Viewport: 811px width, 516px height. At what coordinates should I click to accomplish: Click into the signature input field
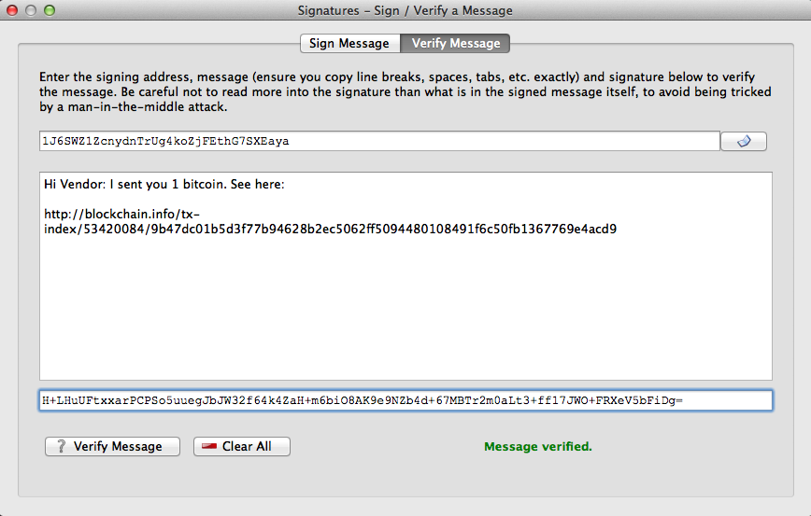[x=405, y=400]
